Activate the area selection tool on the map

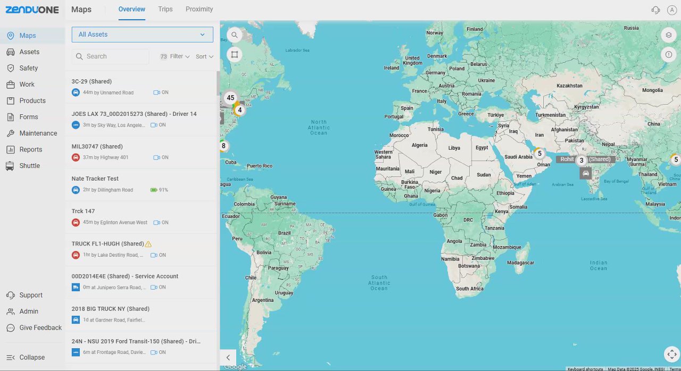tap(234, 54)
